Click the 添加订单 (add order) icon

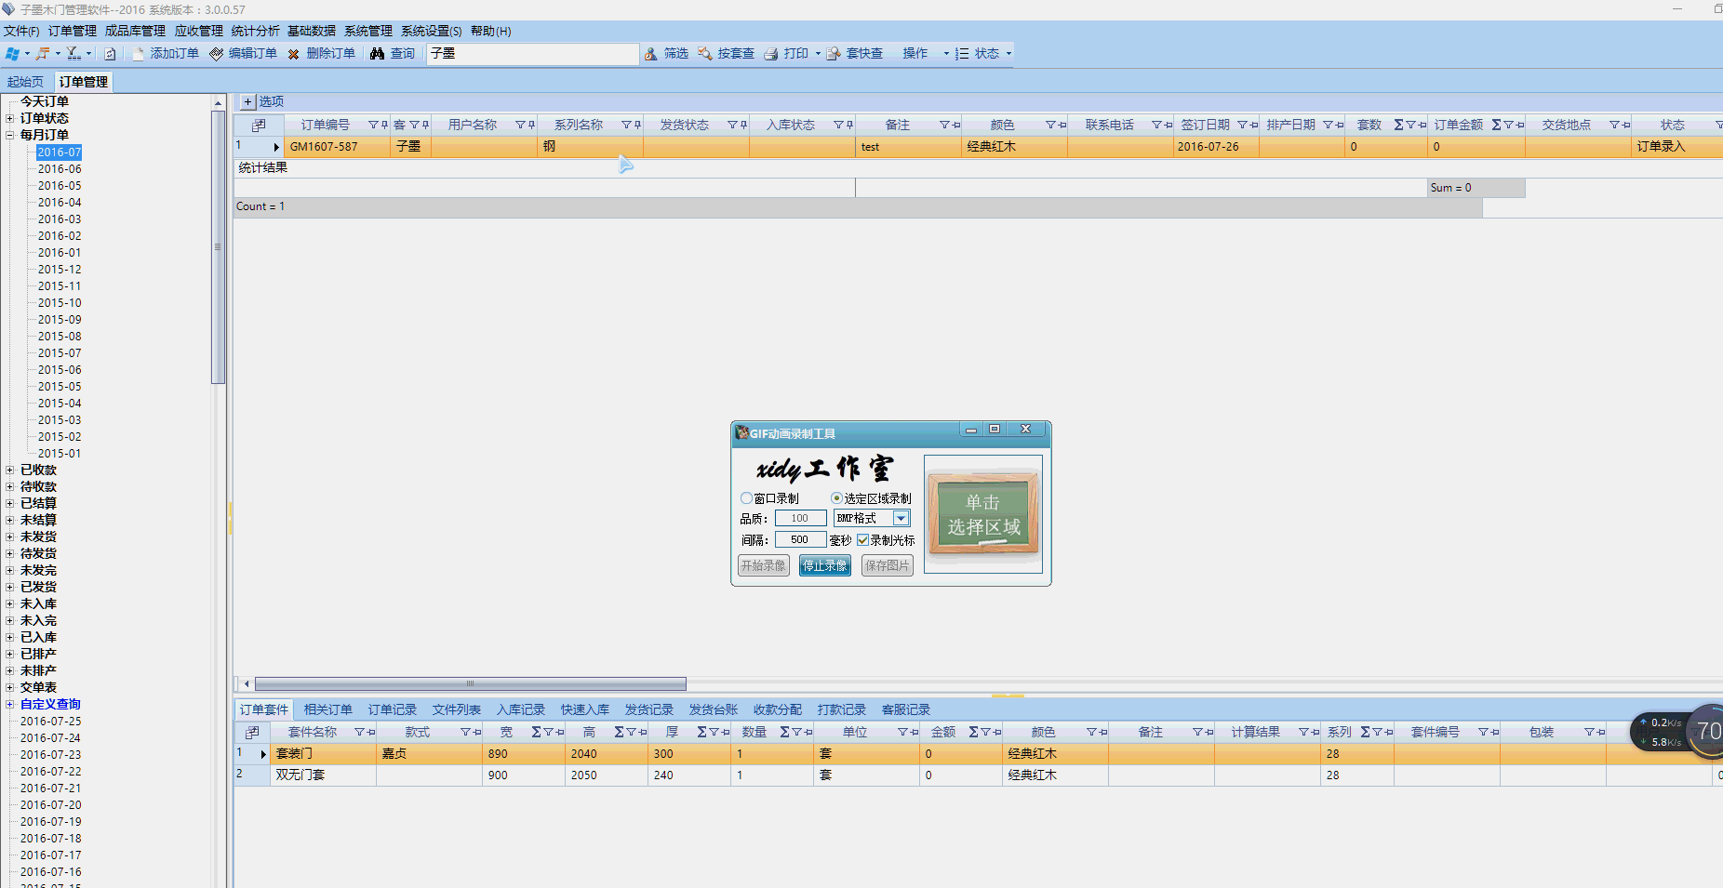click(139, 54)
